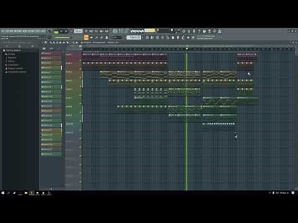Click the master volume knob
298x223 pixels.
pyautogui.click(x=49, y=32)
